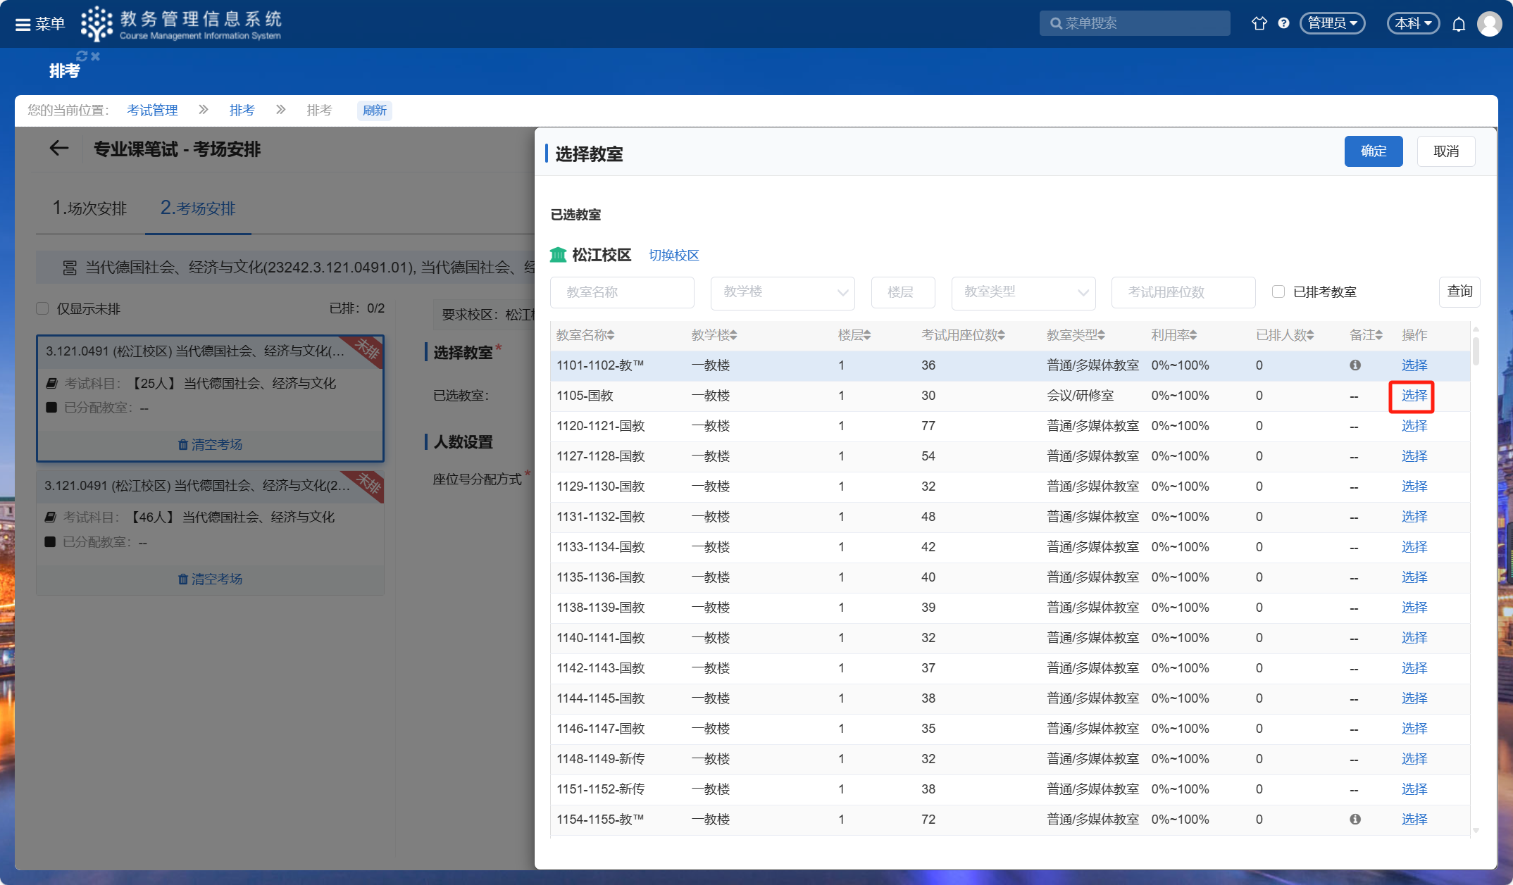Expand the 教室类型 dropdown
Viewport: 1513px width, 885px height.
tap(1023, 292)
